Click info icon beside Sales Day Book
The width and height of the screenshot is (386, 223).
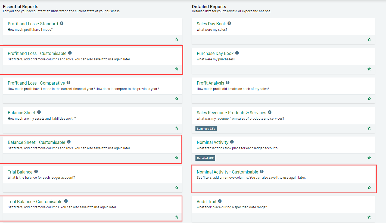pos(229,23)
